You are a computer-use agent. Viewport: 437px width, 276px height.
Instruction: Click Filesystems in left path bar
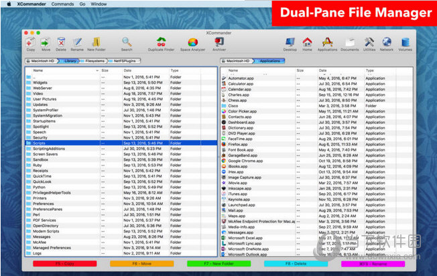95,61
